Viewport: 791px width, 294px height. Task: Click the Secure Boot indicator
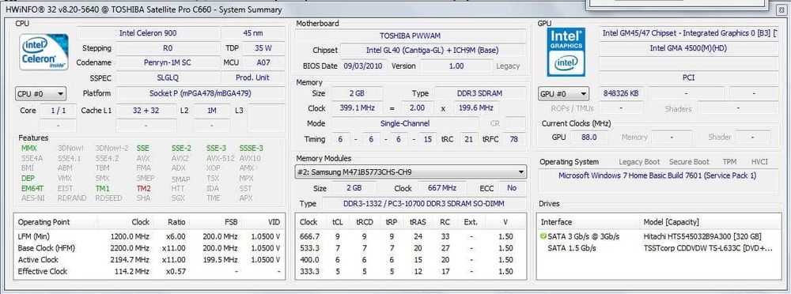[x=689, y=162]
